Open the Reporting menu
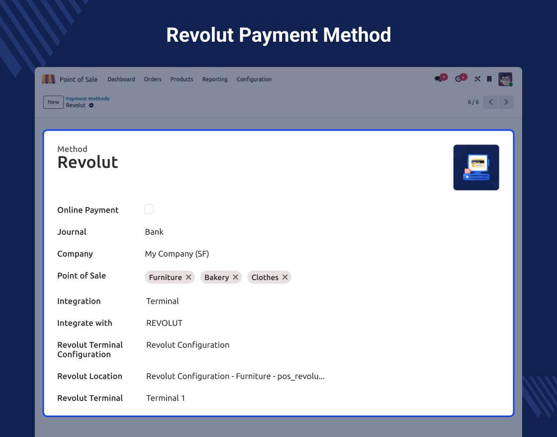 tap(215, 79)
